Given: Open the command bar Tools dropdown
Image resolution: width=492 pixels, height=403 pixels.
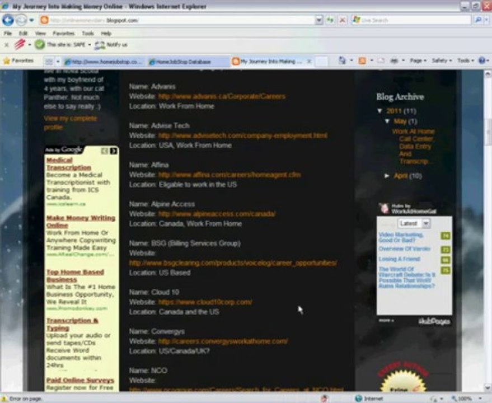Looking at the screenshot, I should coord(465,60).
